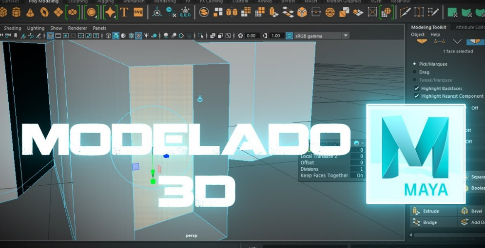
Task: Click the Delete History clock icon
Action: [x=171, y=12]
